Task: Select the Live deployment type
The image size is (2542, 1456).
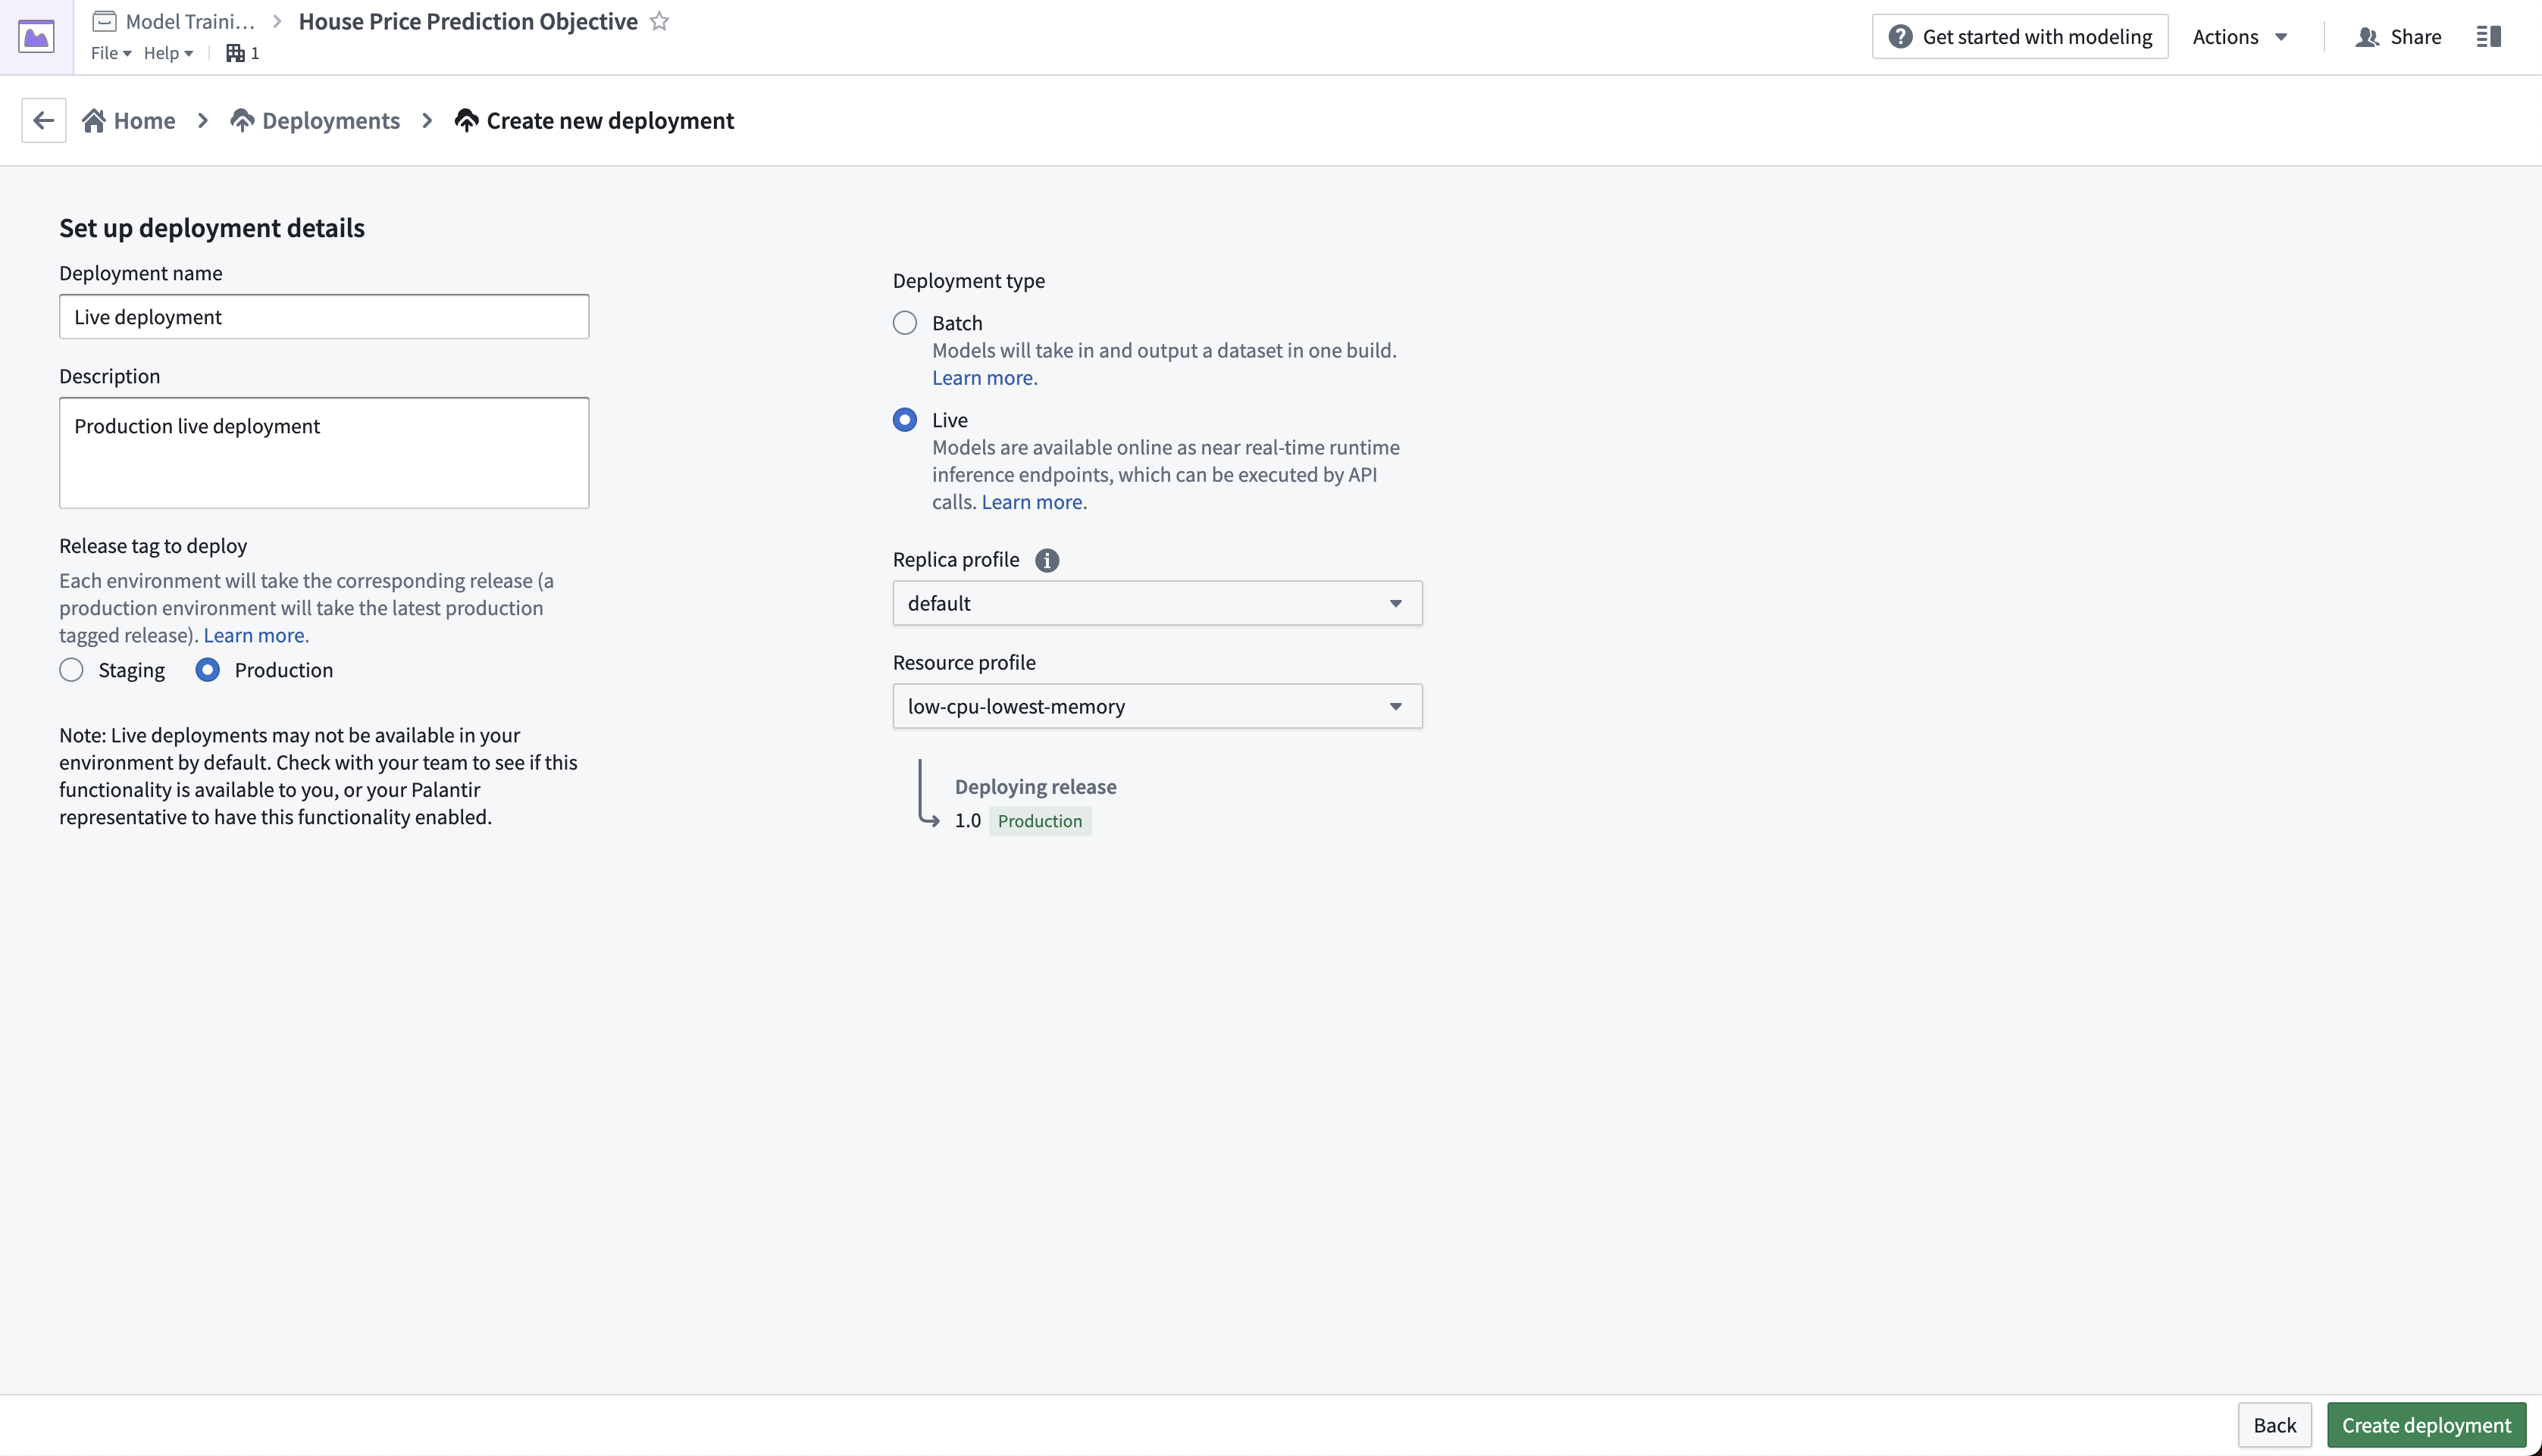Action: coord(904,420)
